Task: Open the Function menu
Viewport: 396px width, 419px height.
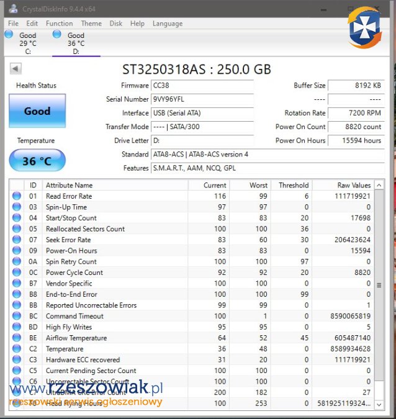Action: [x=60, y=24]
